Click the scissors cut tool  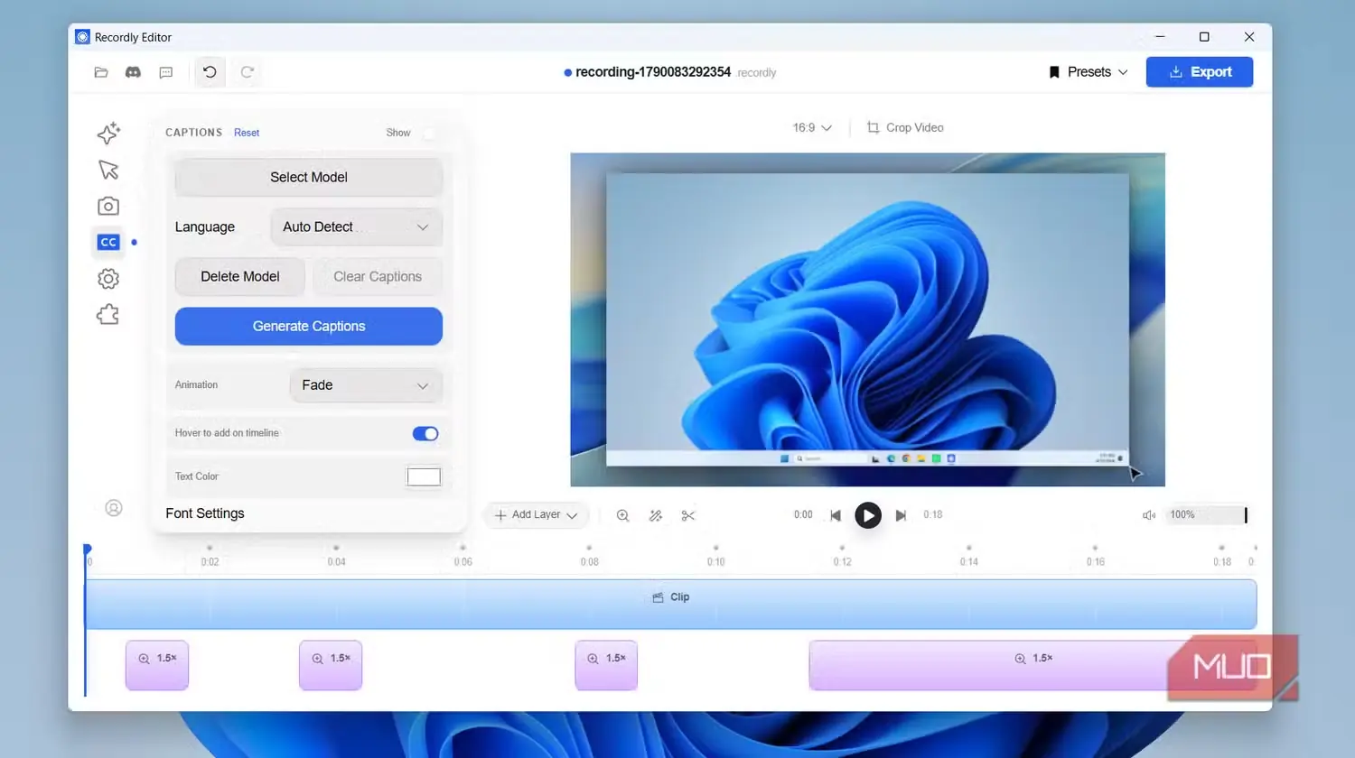[x=688, y=515]
